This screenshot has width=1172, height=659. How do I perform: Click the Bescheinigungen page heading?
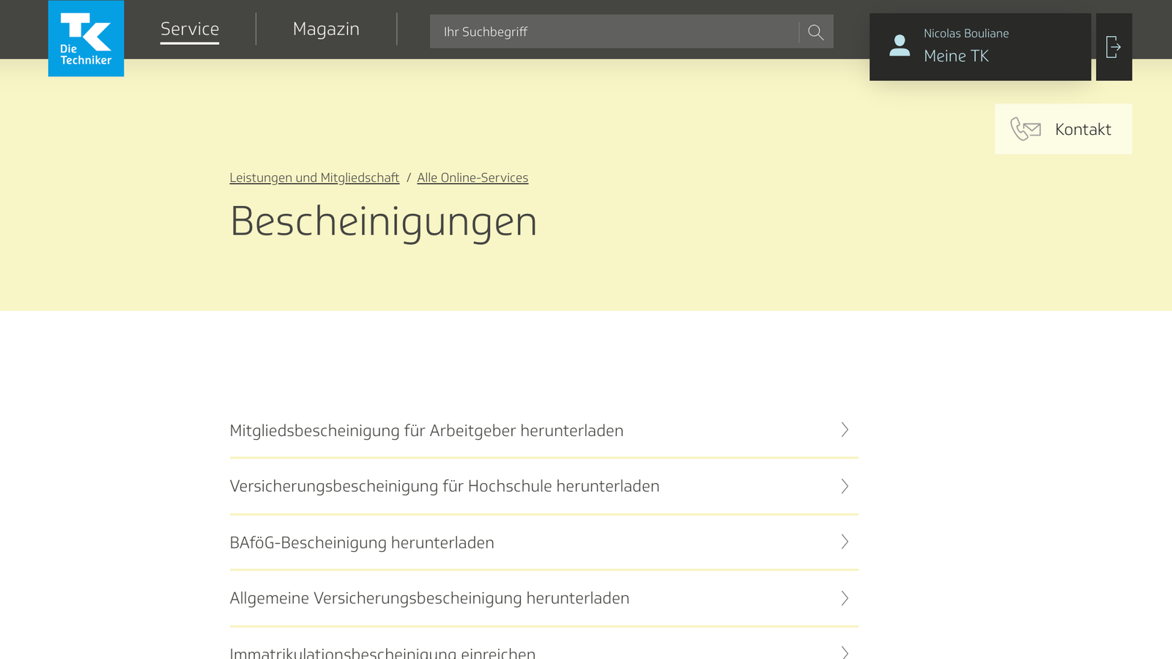tap(383, 221)
